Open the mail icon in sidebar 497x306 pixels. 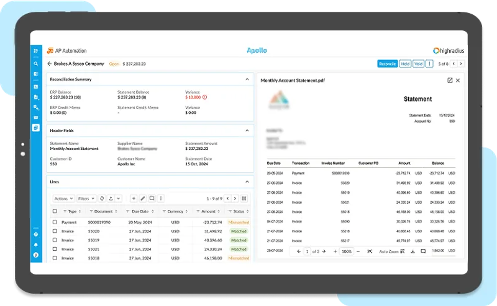tap(36, 117)
